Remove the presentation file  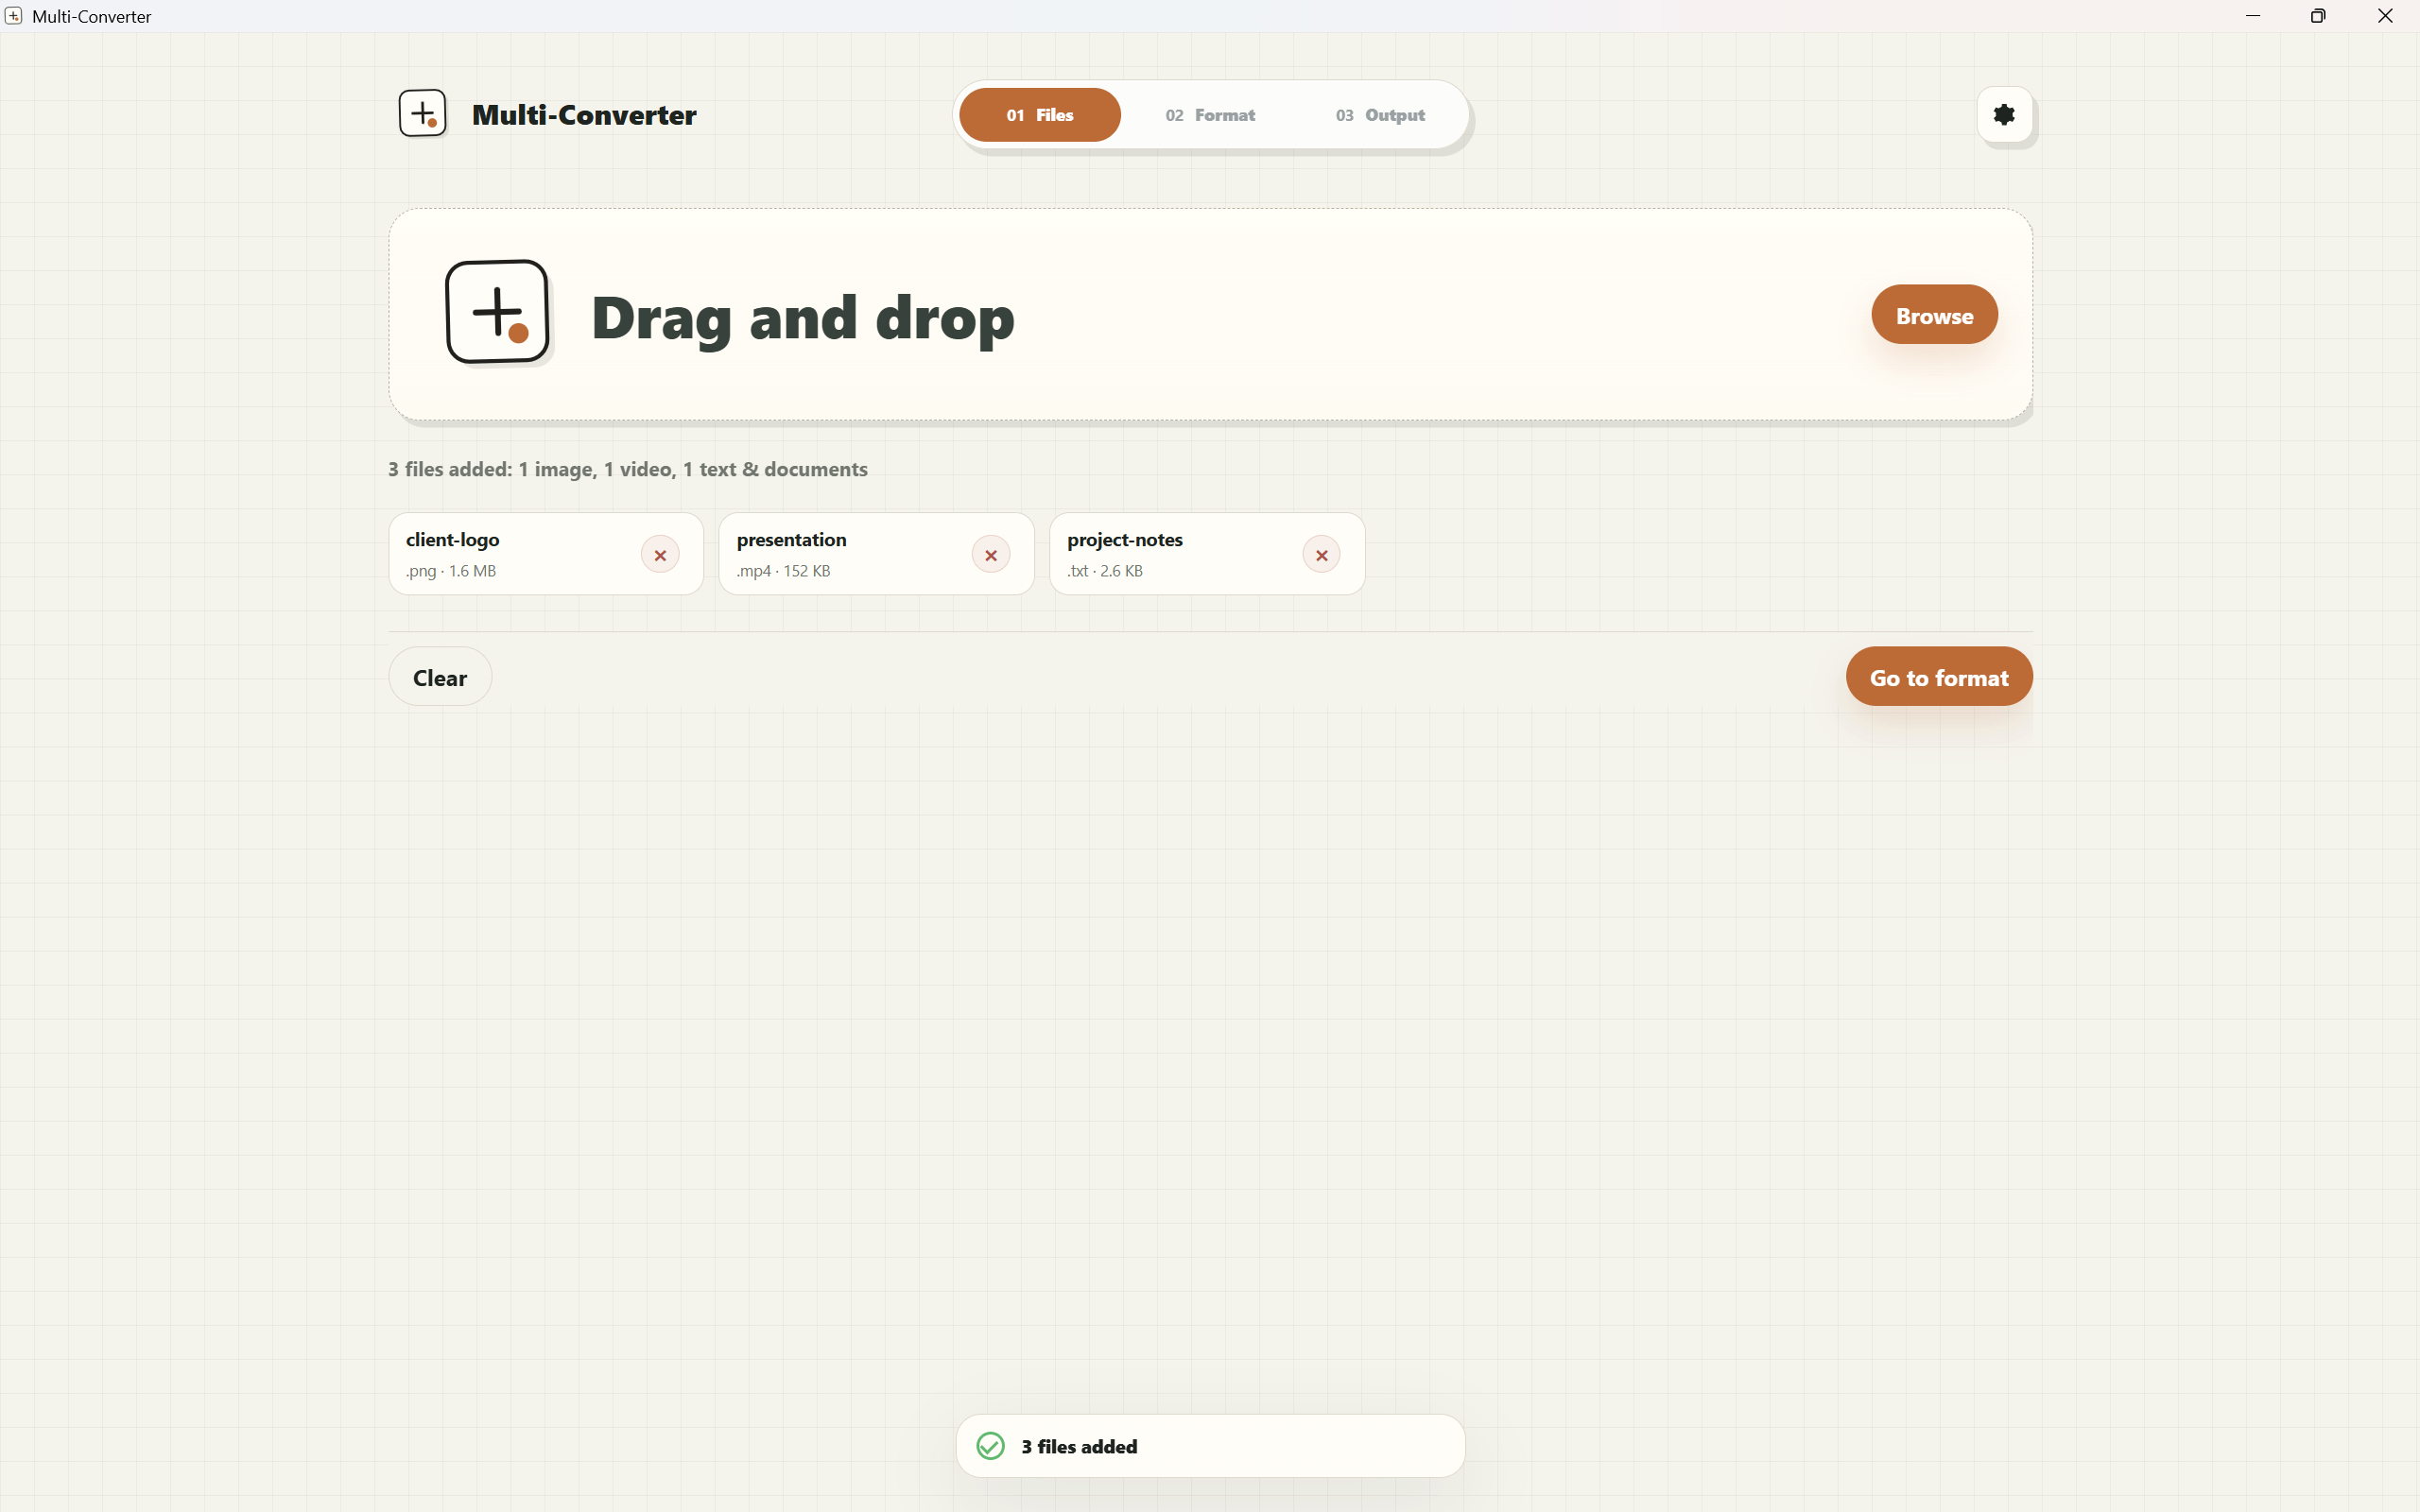[991, 555]
